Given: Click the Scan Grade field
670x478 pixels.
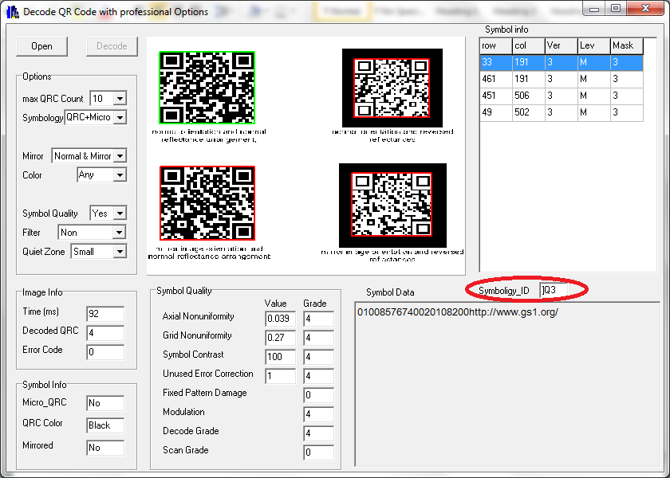Looking at the screenshot, I should click(x=318, y=452).
